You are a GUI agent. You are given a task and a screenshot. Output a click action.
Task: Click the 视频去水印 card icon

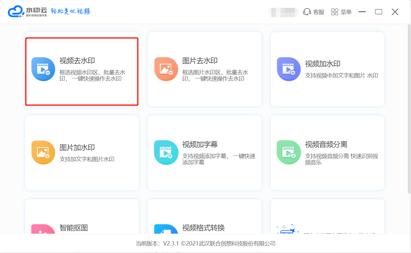(43, 69)
